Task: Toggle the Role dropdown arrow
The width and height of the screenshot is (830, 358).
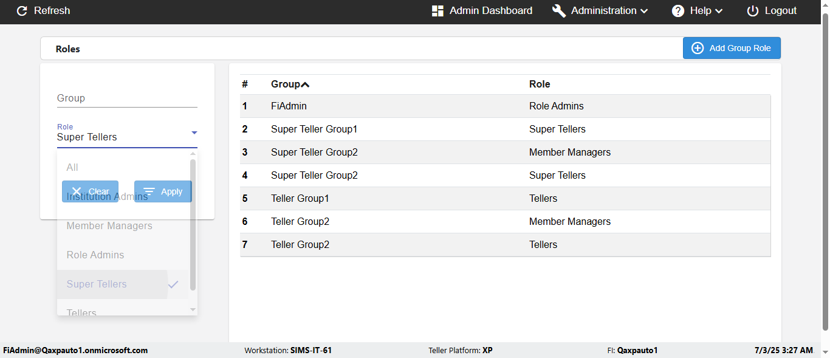Action: (x=194, y=133)
